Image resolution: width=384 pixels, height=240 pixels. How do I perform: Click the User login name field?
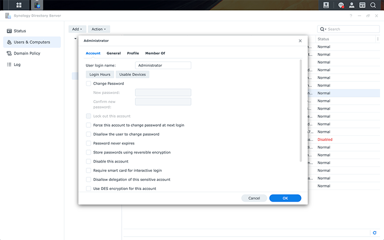tap(163, 65)
